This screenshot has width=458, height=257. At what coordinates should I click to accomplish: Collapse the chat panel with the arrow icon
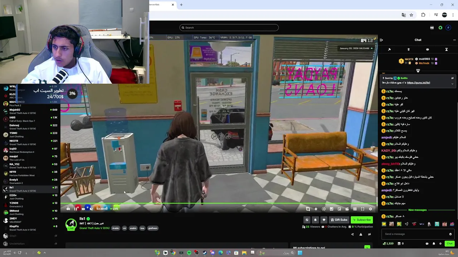381,40
